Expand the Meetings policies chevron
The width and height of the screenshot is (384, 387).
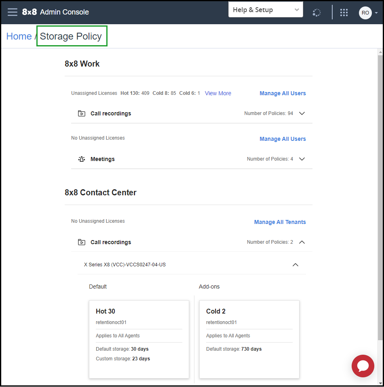(302, 159)
